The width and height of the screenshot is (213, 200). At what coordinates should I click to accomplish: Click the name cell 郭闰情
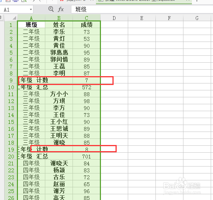(59, 60)
